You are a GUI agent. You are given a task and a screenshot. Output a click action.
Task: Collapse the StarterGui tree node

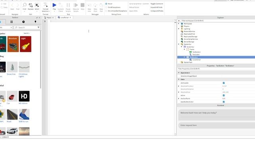179,44
